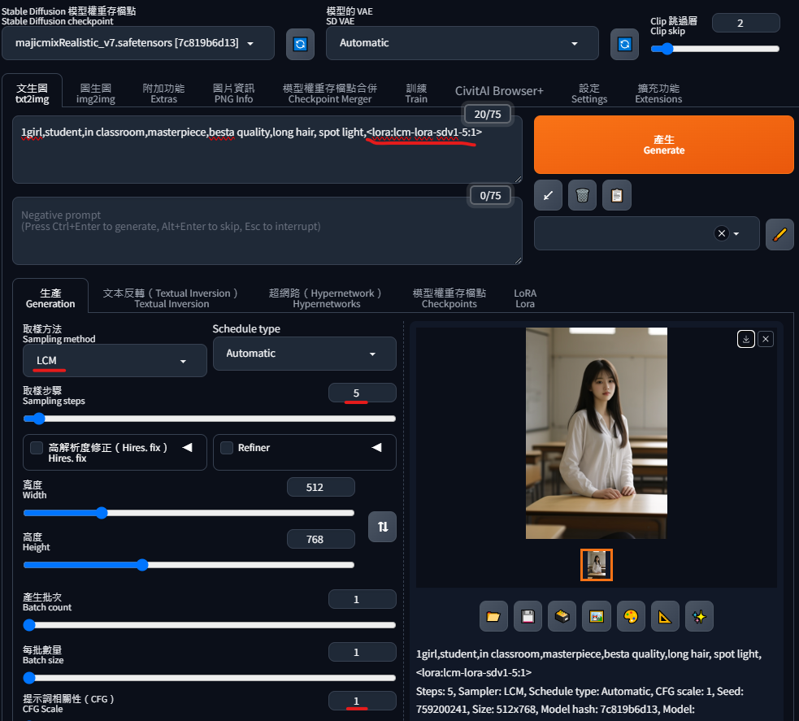Click the Sampling steps slider track
The width and height of the screenshot is (799, 721).
pyautogui.click(x=210, y=419)
